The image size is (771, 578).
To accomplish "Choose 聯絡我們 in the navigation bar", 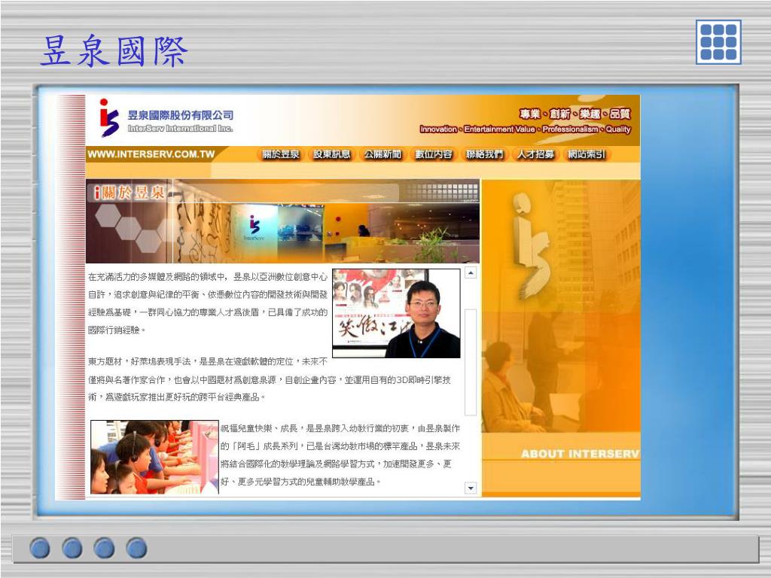I will [485, 154].
